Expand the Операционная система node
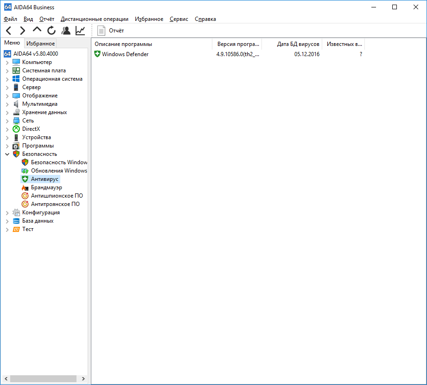The image size is (427, 385). pyautogui.click(x=7, y=79)
